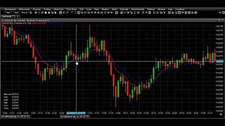The height and width of the screenshot is (126, 225).
Task: Click the four-pane grid layout icon
Action: click(x=117, y=13)
